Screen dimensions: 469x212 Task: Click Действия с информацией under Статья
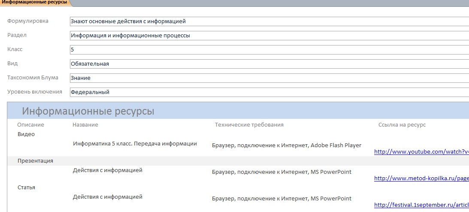108,197
